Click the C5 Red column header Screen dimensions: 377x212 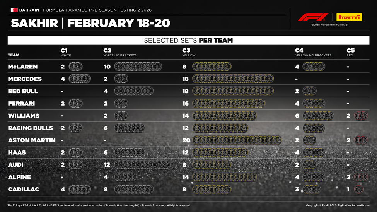pyautogui.click(x=351, y=53)
